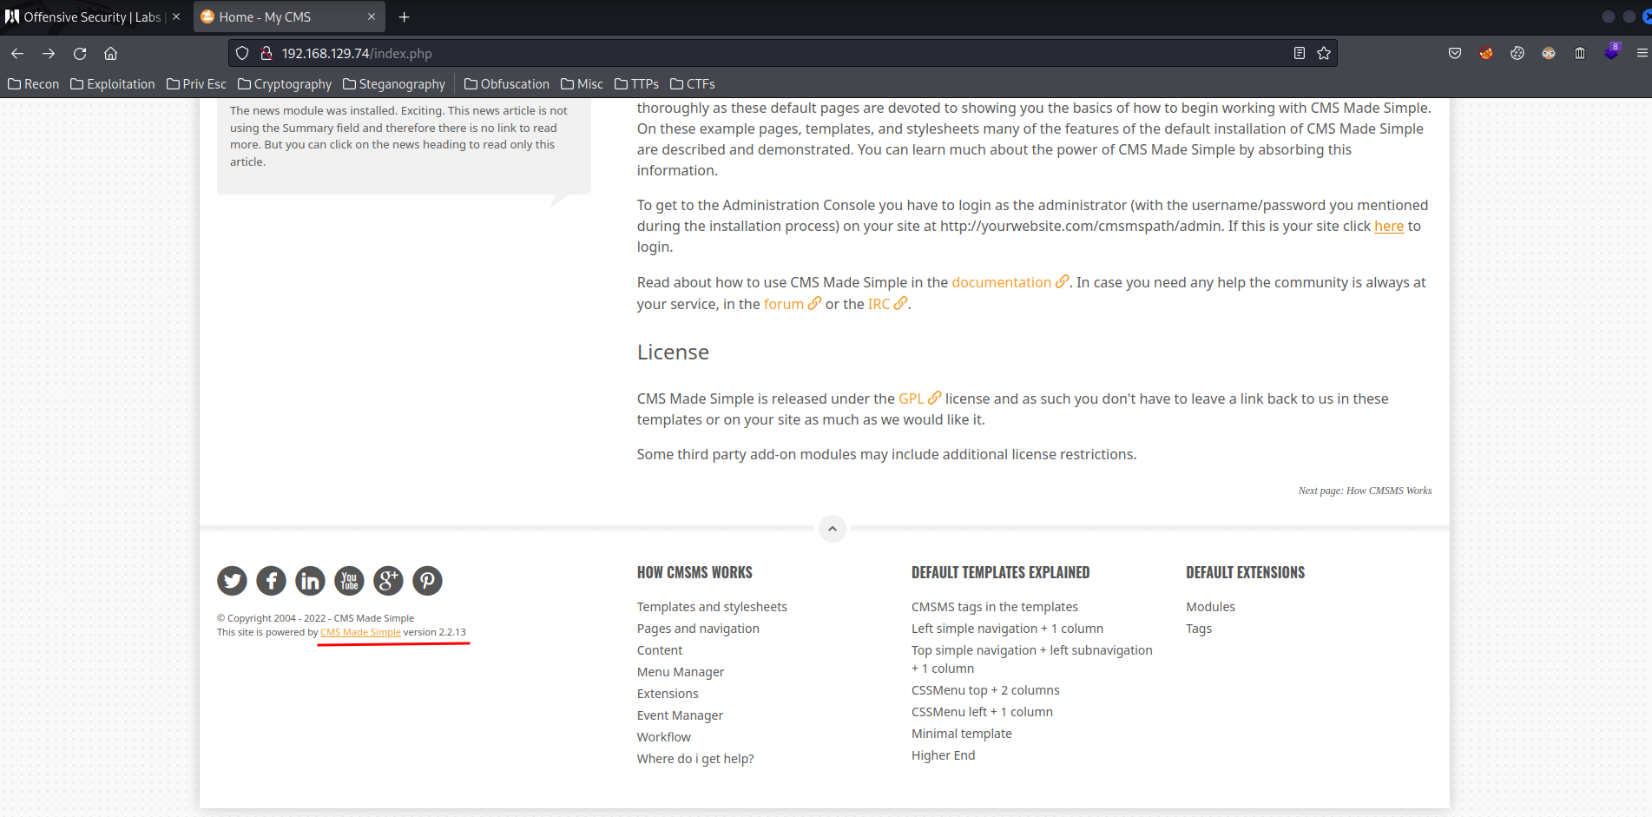The height and width of the screenshot is (817, 1652).
Task: Open the Modules footer link
Action: click(1210, 607)
